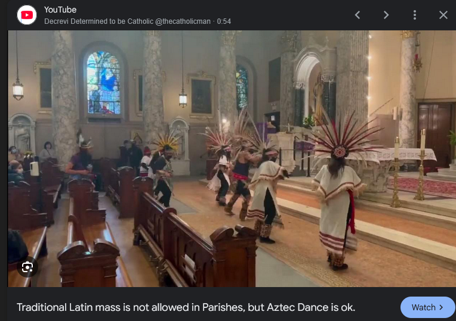Click the YouTube logo icon
The width and height of the screenshot is (456, 321).
[x=27, y=15]
